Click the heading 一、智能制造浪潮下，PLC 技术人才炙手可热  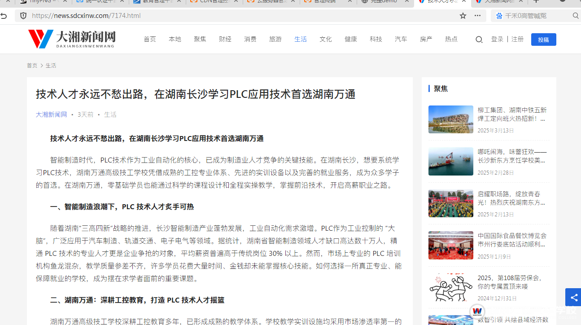pos(122,207)
